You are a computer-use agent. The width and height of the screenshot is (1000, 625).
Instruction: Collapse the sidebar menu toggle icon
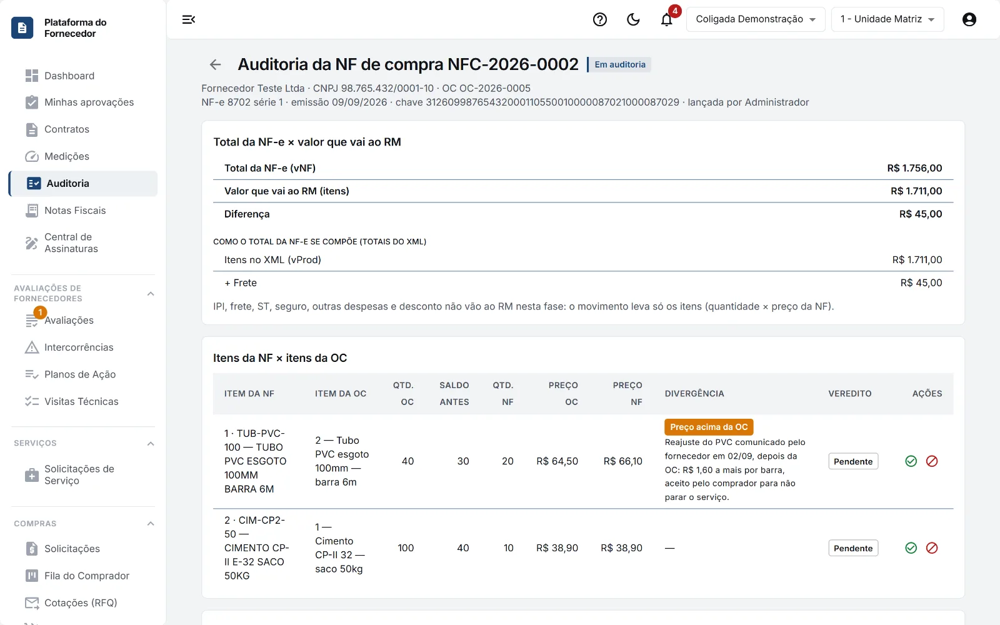[189, 19]
